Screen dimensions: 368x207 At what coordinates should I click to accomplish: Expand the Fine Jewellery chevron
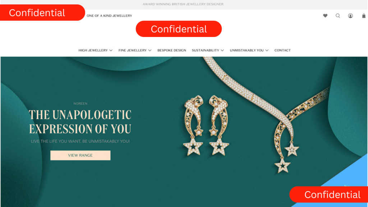[150, 50]
